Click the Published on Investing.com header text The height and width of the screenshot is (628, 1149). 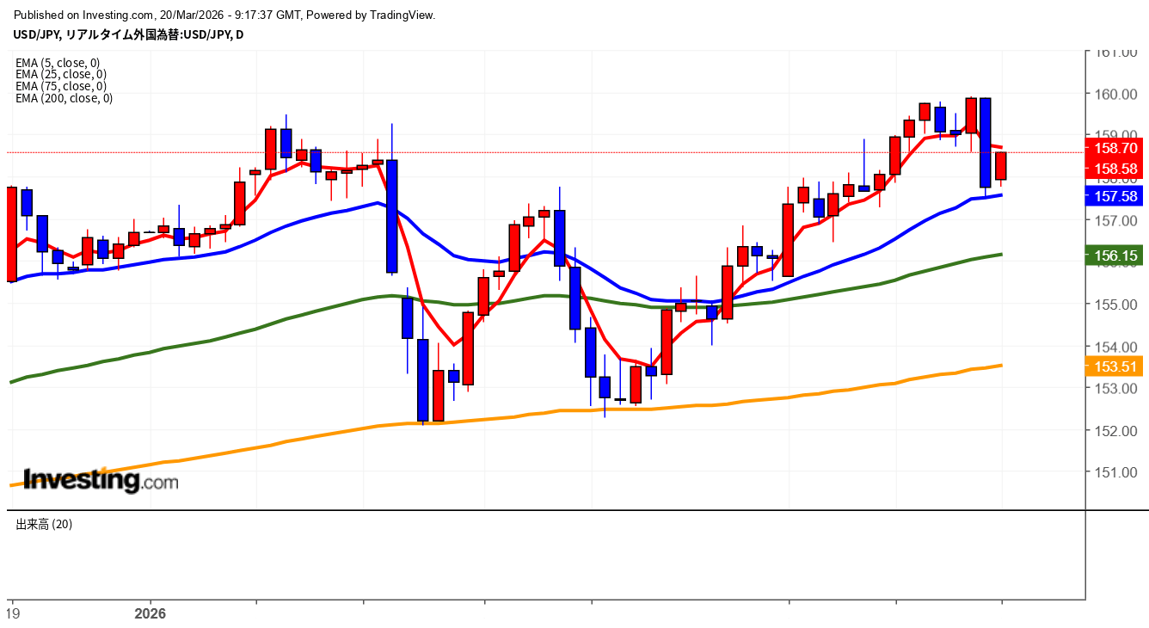click(x=225, y=15)
